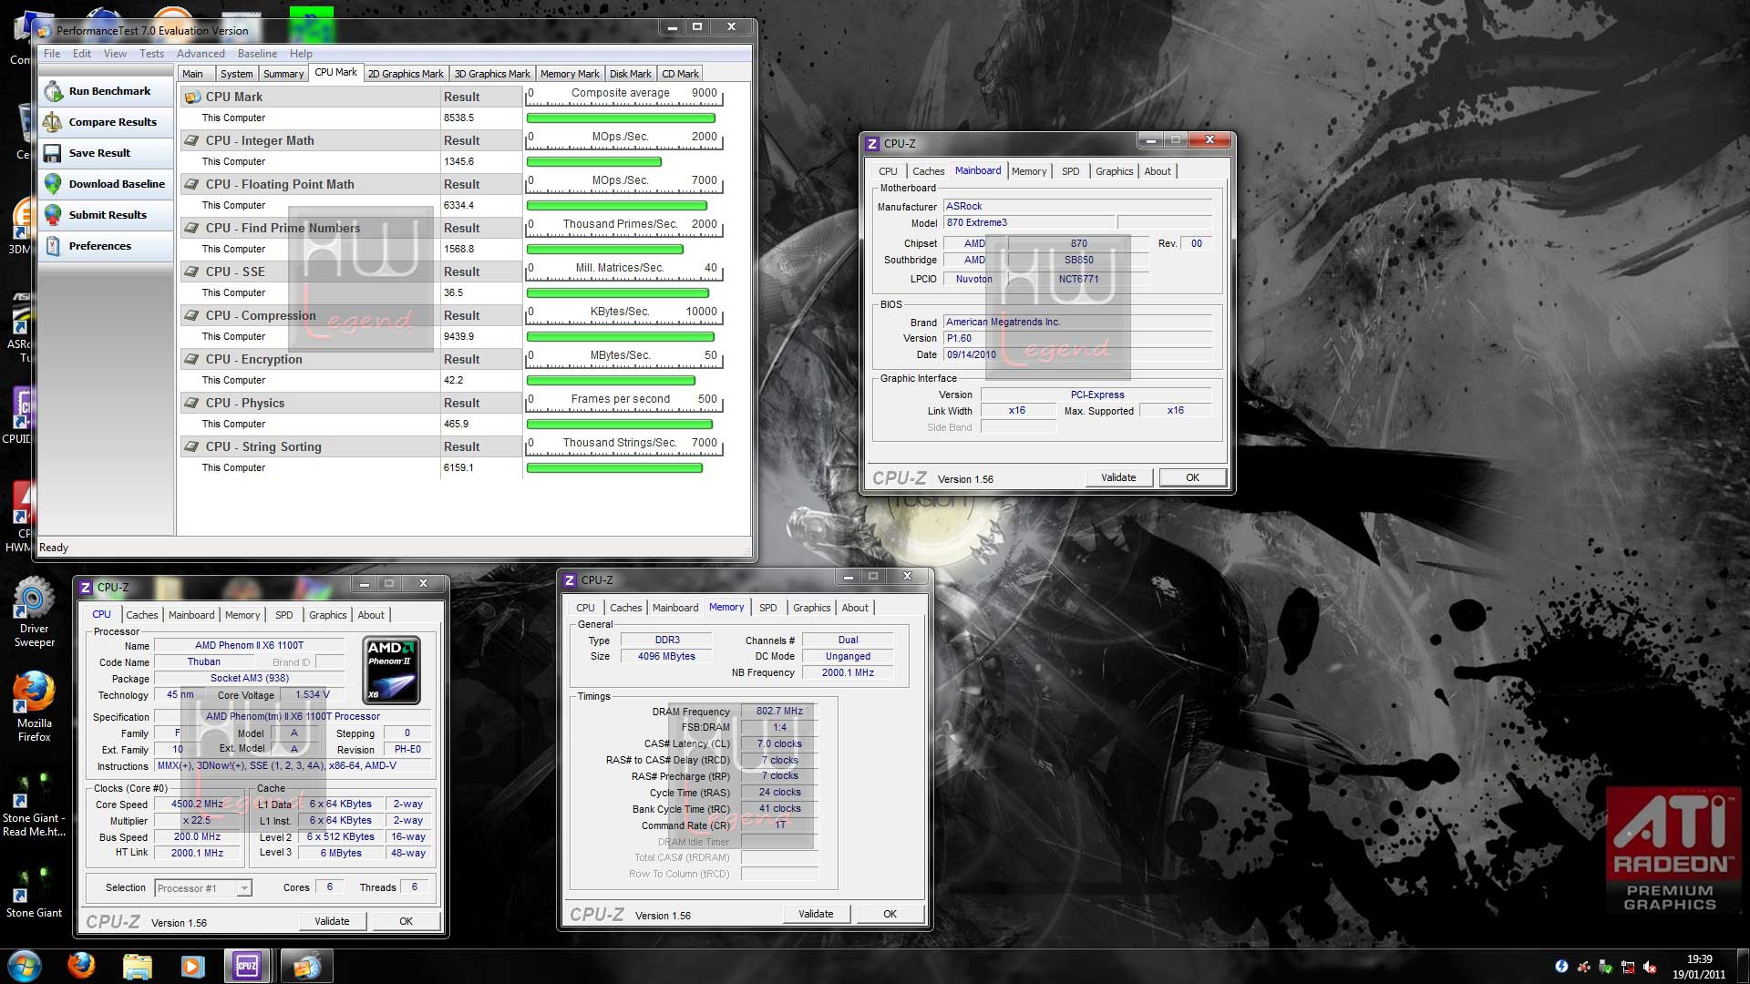This screenshot has height=984, width=1750.
Task: Click the CPU - Integer Math row icon
Action: 192,140
